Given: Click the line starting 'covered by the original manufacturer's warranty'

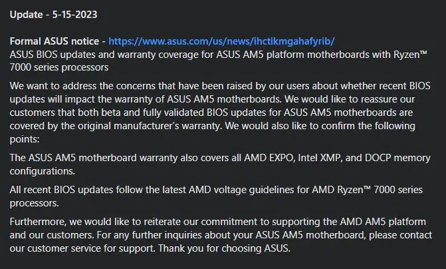Looking at the screenshot, I should pos(212,126).
